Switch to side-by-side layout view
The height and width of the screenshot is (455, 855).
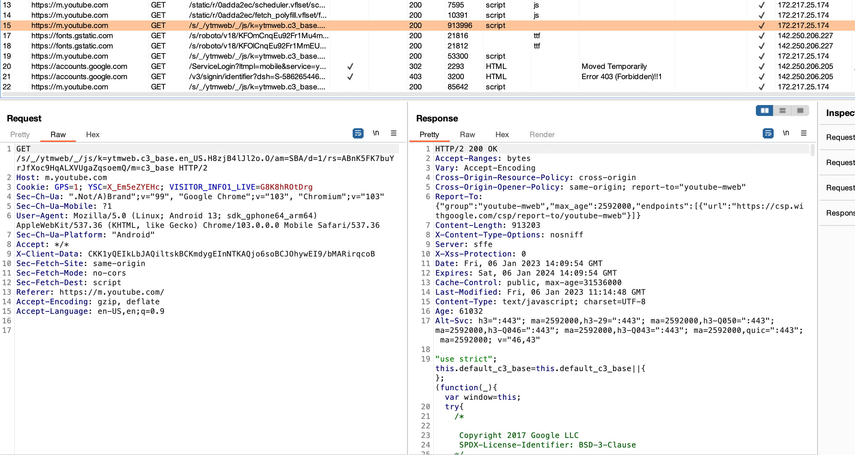click(x=764, y=111)
